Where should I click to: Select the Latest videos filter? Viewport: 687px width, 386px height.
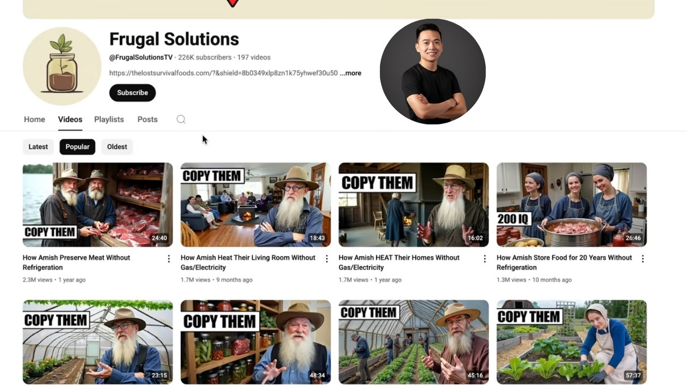[x=38, y=146]
